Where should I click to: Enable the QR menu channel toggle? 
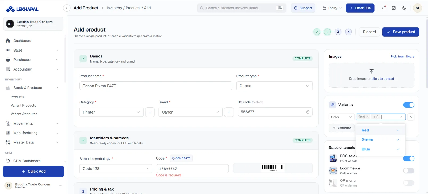point(409,183)
